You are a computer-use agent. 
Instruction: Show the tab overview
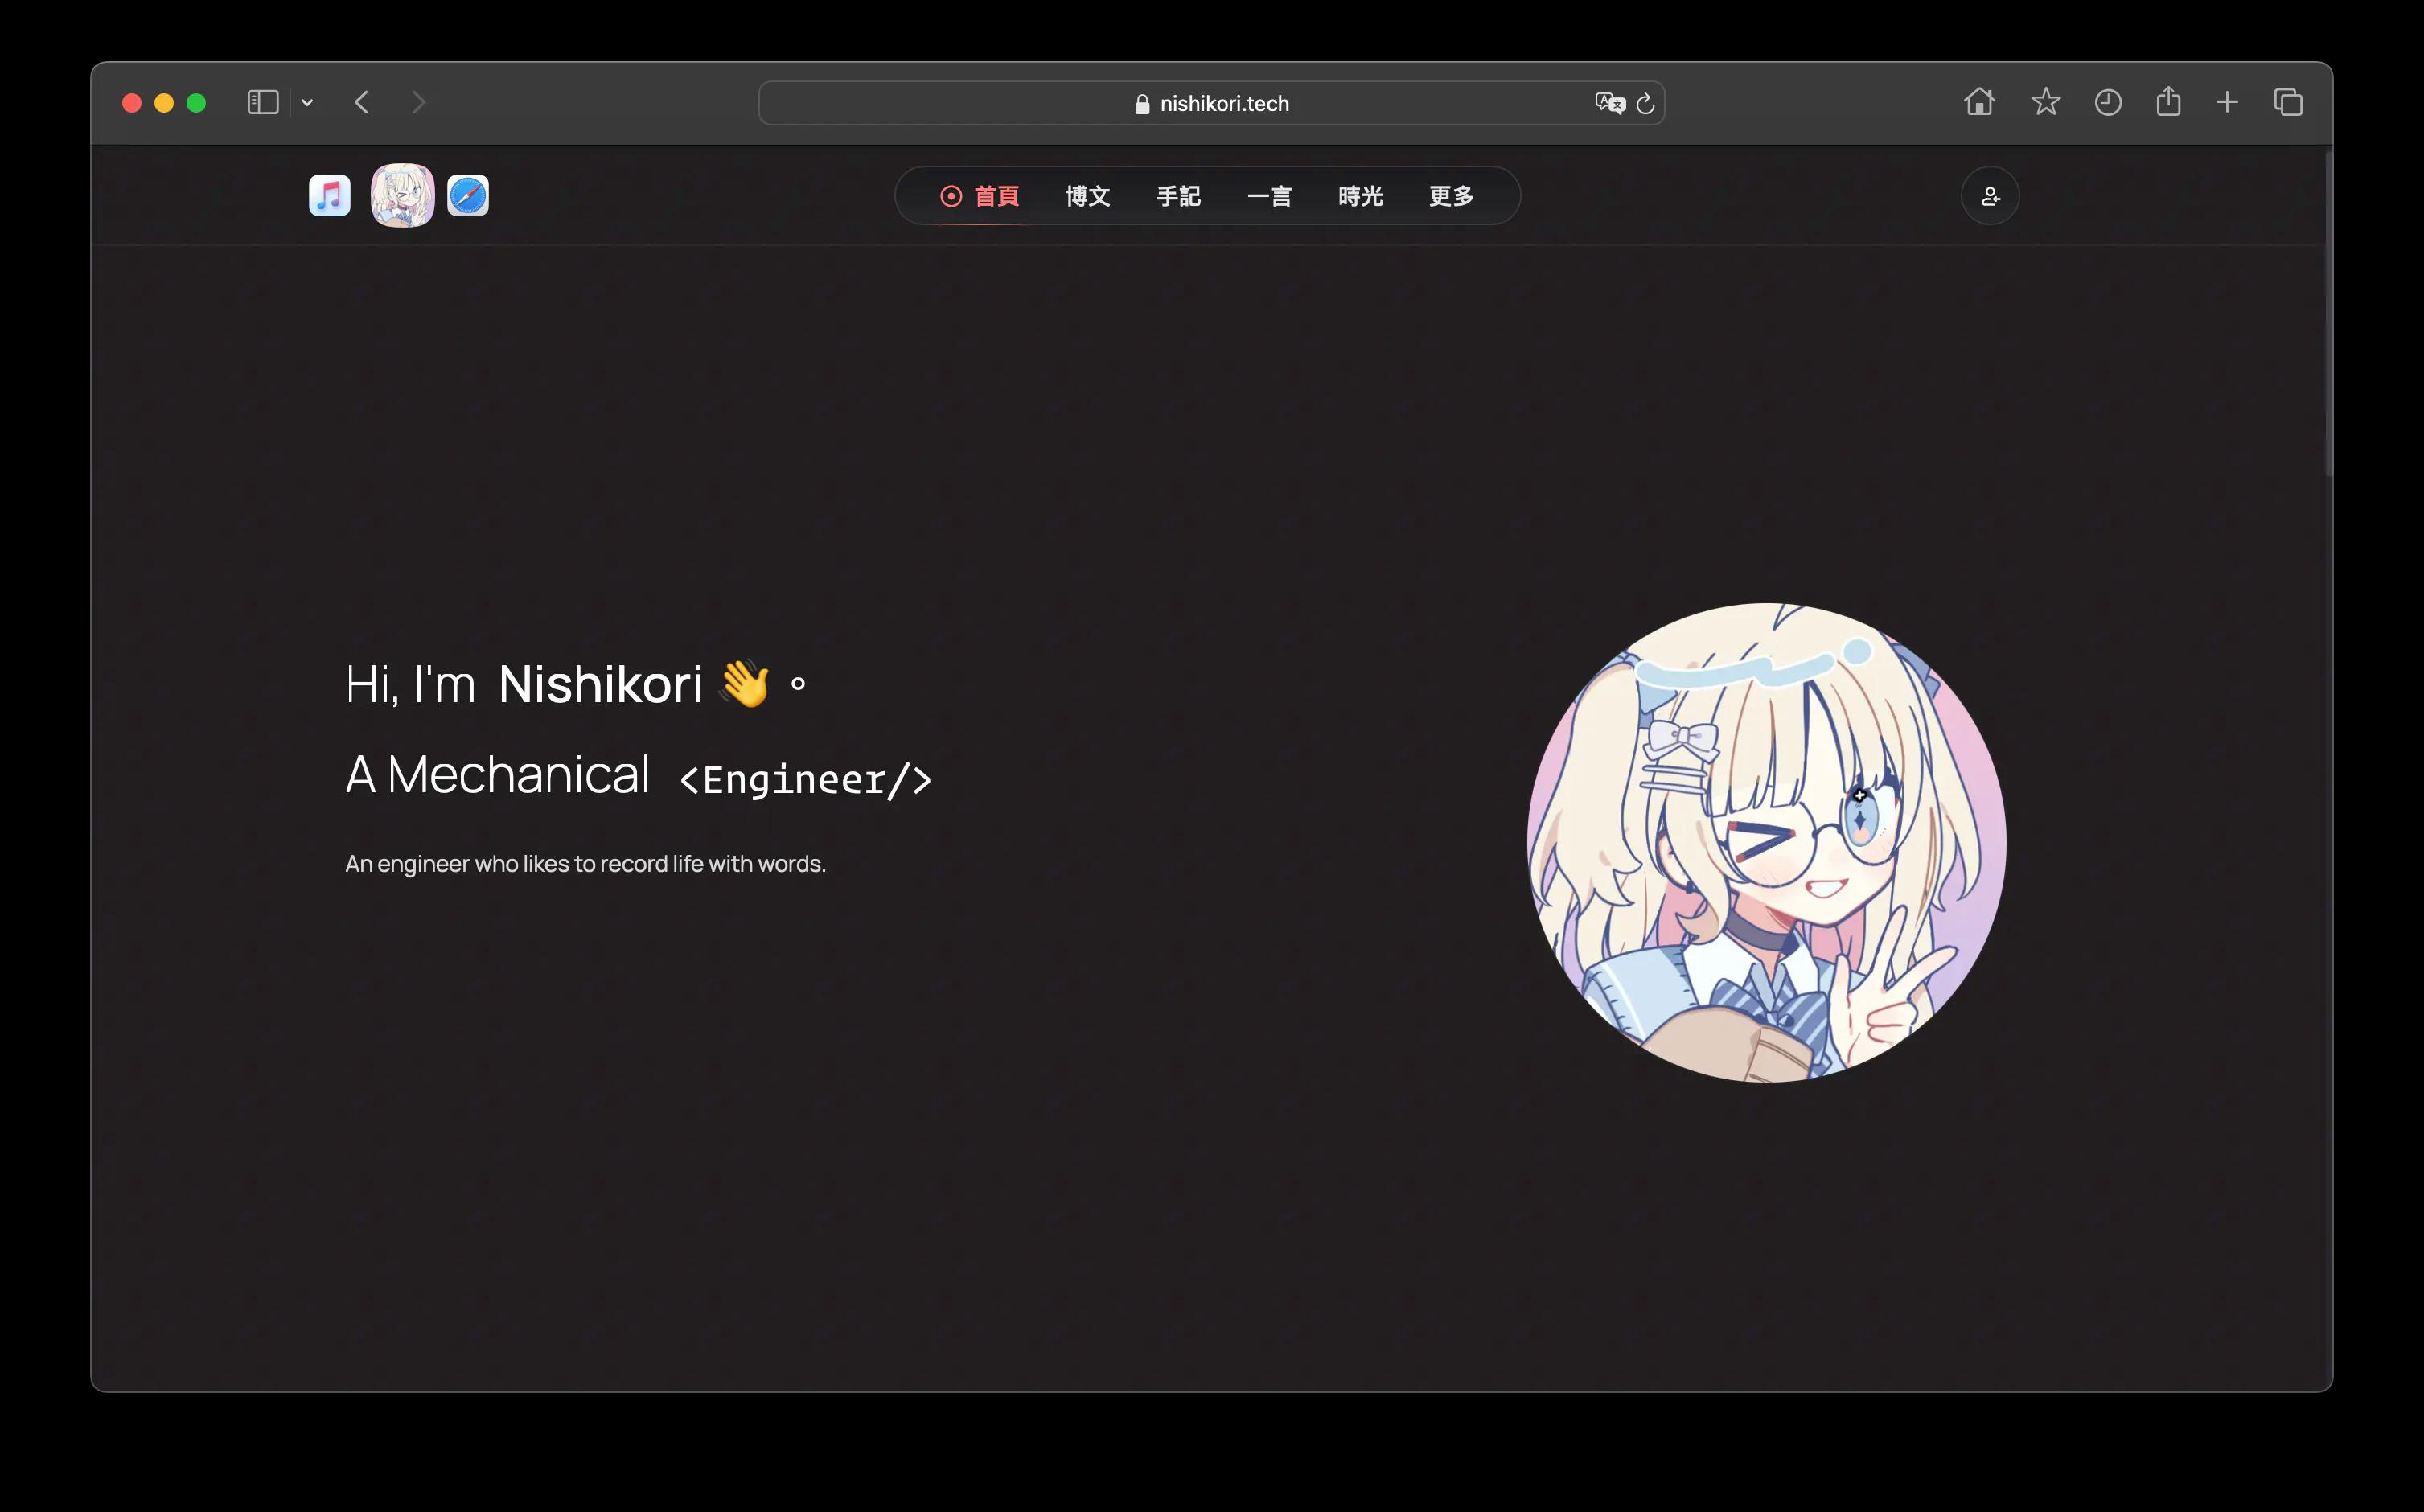tap(2288, 102)
